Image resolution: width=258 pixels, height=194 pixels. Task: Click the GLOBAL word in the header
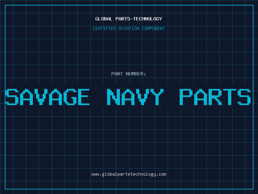(104, 19)
